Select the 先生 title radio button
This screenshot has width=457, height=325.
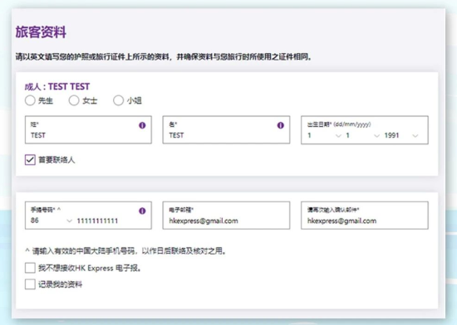pyautogui.click(x=30, y=100)
